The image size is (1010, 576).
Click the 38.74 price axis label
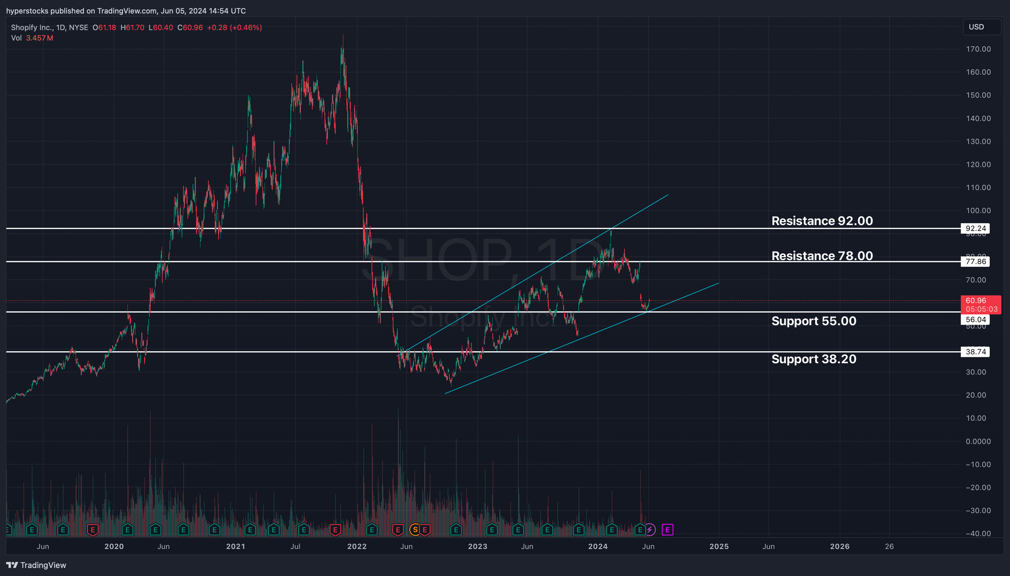(975, 352)
